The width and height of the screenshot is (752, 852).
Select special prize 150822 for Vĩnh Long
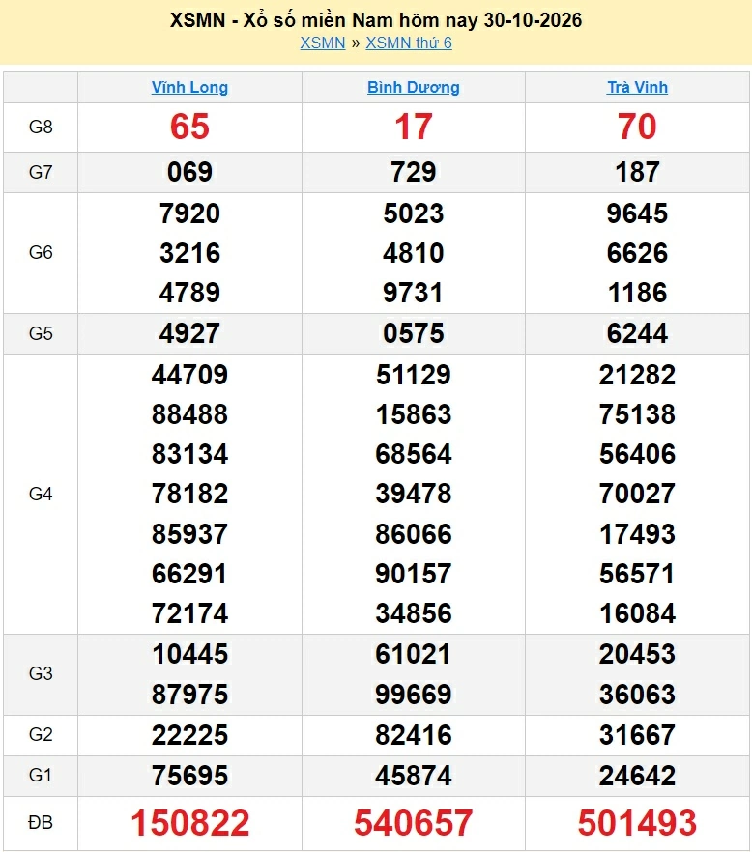pyautogui.click(x=189, y=823)
